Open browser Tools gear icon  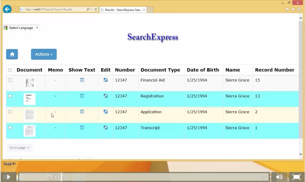click(299, 9)
